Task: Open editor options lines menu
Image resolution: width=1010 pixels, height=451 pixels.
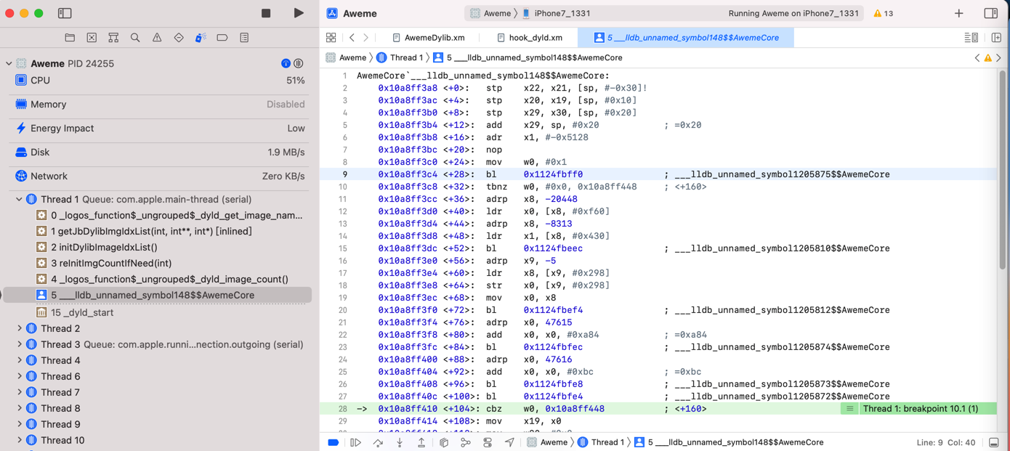Action: pos(971,38)
